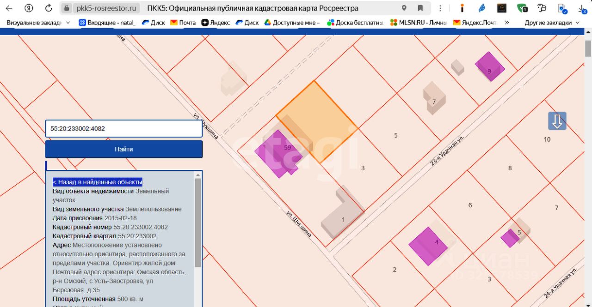Click the green shield extension icon
The height and width of the screenshot is (307, 592).
coord(522,8)
